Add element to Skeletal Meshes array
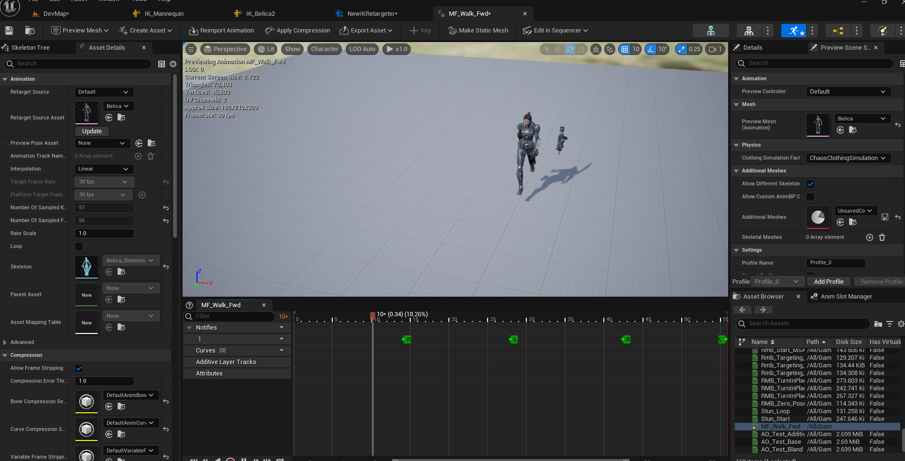Screen dimensions: 905x461 pyautogui.click(x=870, y=237)
